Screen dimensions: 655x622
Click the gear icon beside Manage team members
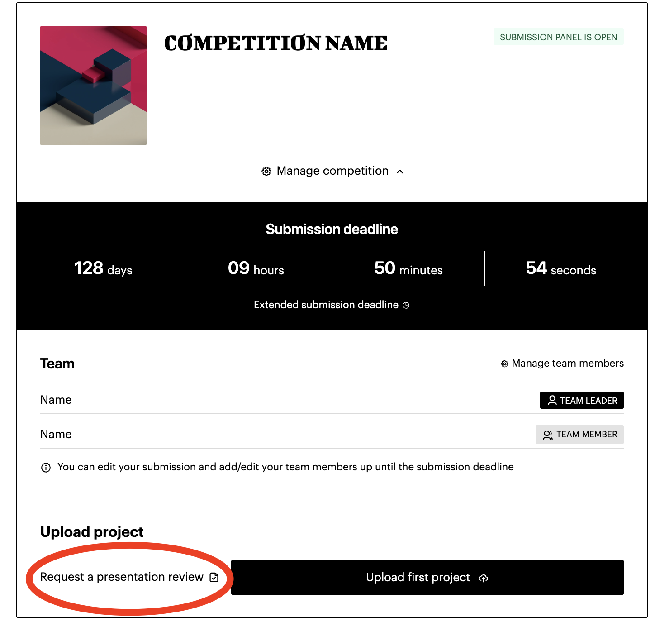(504, 364)
